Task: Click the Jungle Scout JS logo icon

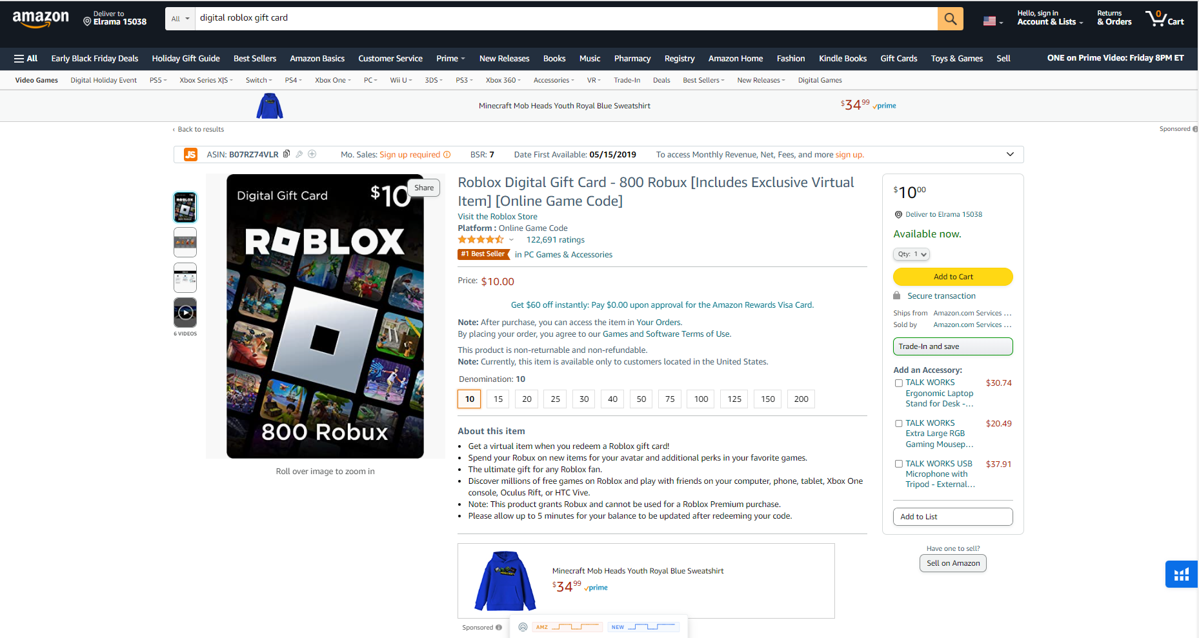Action: click(190, 154)
